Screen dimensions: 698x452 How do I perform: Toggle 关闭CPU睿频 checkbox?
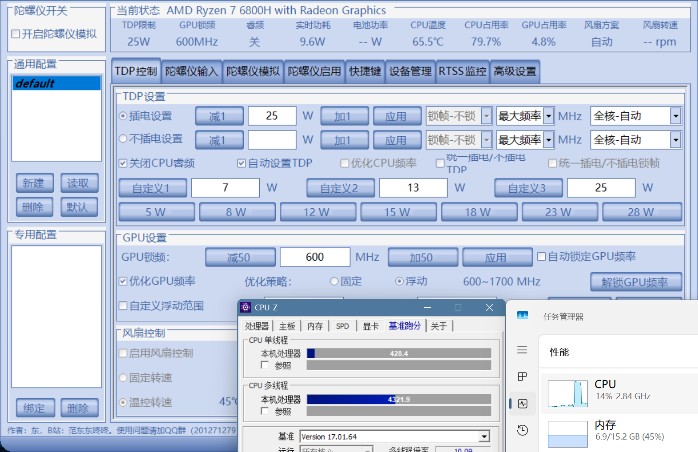click(x=123, y=163)
